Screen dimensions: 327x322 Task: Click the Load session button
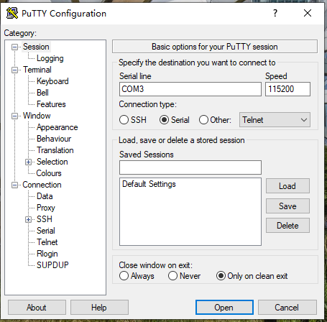click(x=287, y=186)
